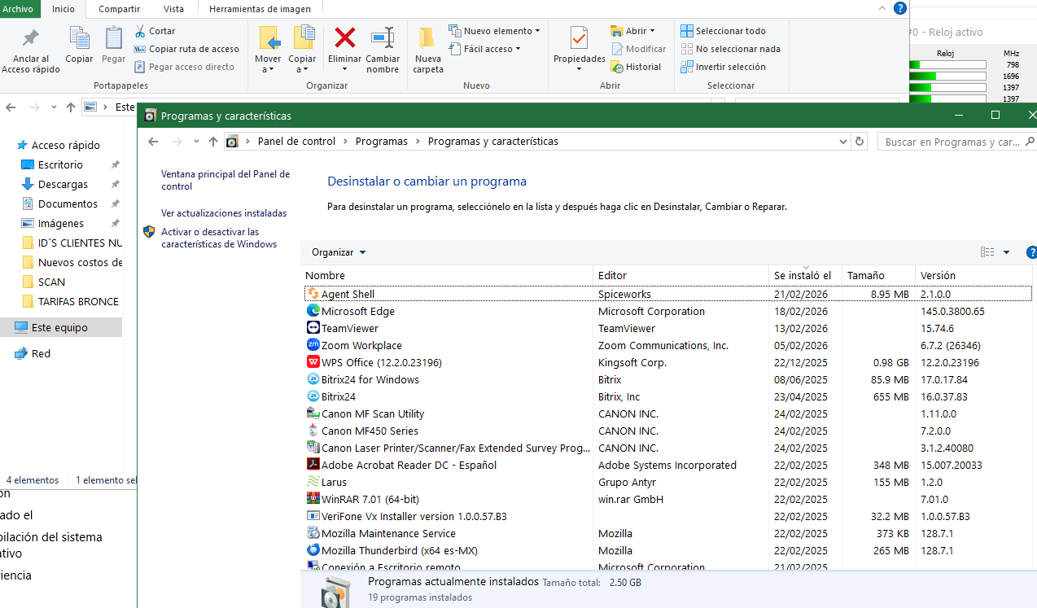Viewport: 1037px width, 608px height.
Task: Open the blue help question mark icon
Action: coord(899,9)
